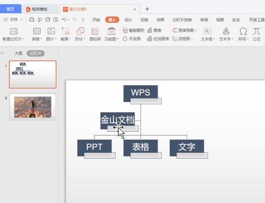The height and width of the screenshot is (203, 265).
Task: Insert an 在线图表 online chart
Action: (158, 39)
